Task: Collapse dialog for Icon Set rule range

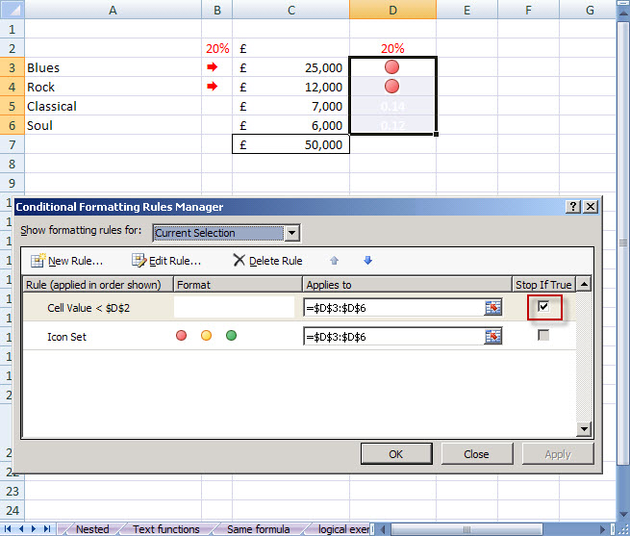Action: pos(493,336)
